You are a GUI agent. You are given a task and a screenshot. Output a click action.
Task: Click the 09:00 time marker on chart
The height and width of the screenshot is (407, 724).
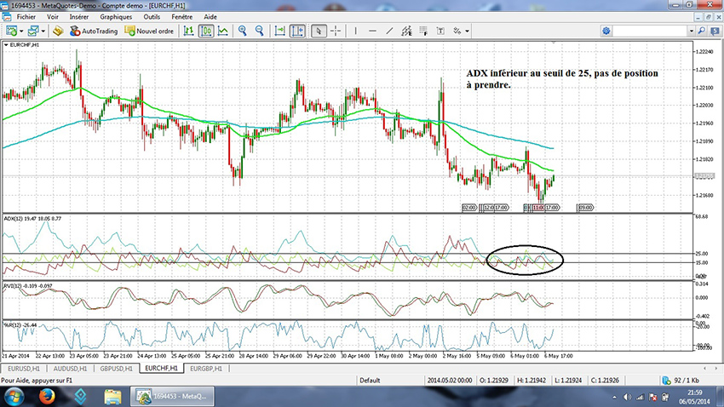585,208
